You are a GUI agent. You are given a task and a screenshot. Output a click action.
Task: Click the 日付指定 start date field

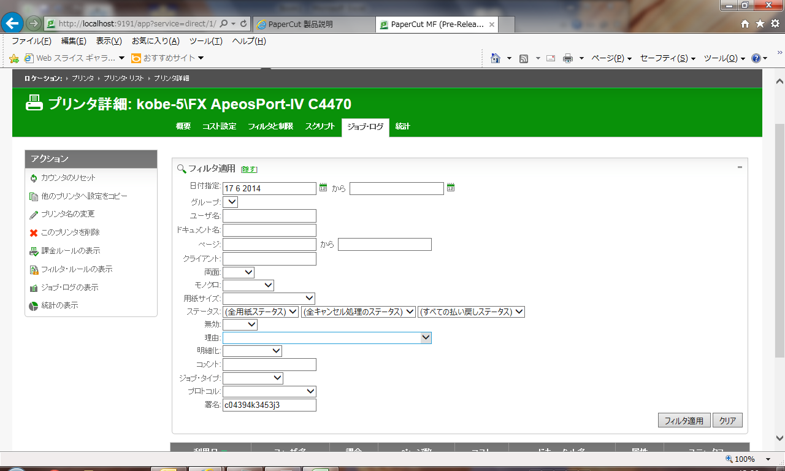[269, 188]
